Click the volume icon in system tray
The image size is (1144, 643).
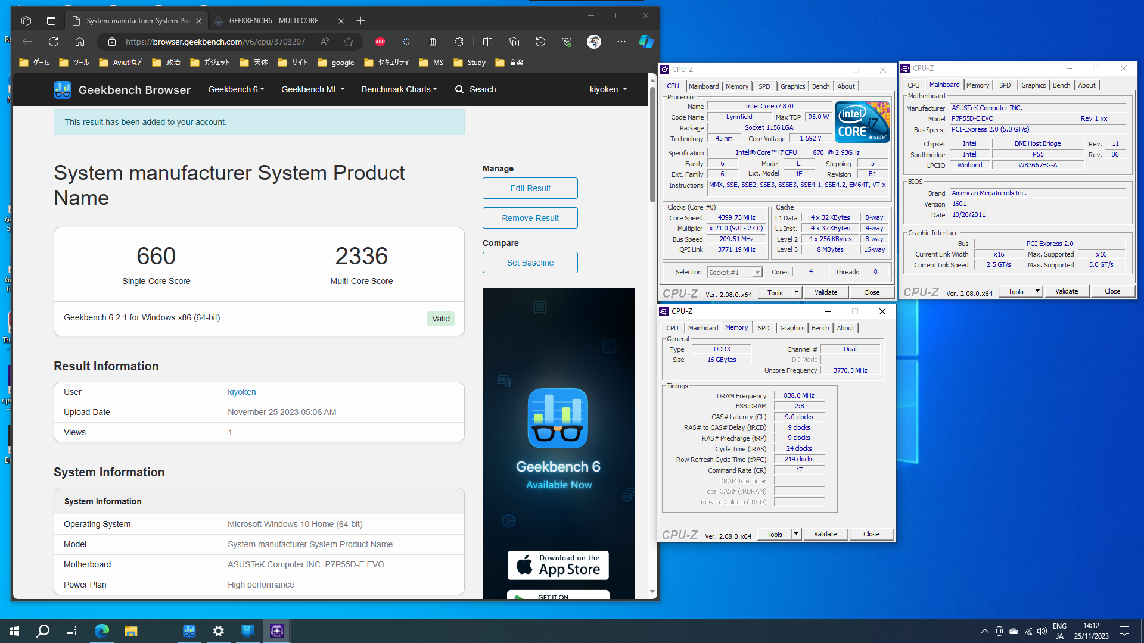tap(1042, 631)
